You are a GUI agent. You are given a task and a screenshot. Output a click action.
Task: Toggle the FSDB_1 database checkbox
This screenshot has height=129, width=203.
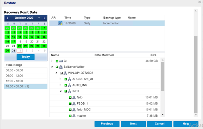pyautogui.click(x=70, y=104)
